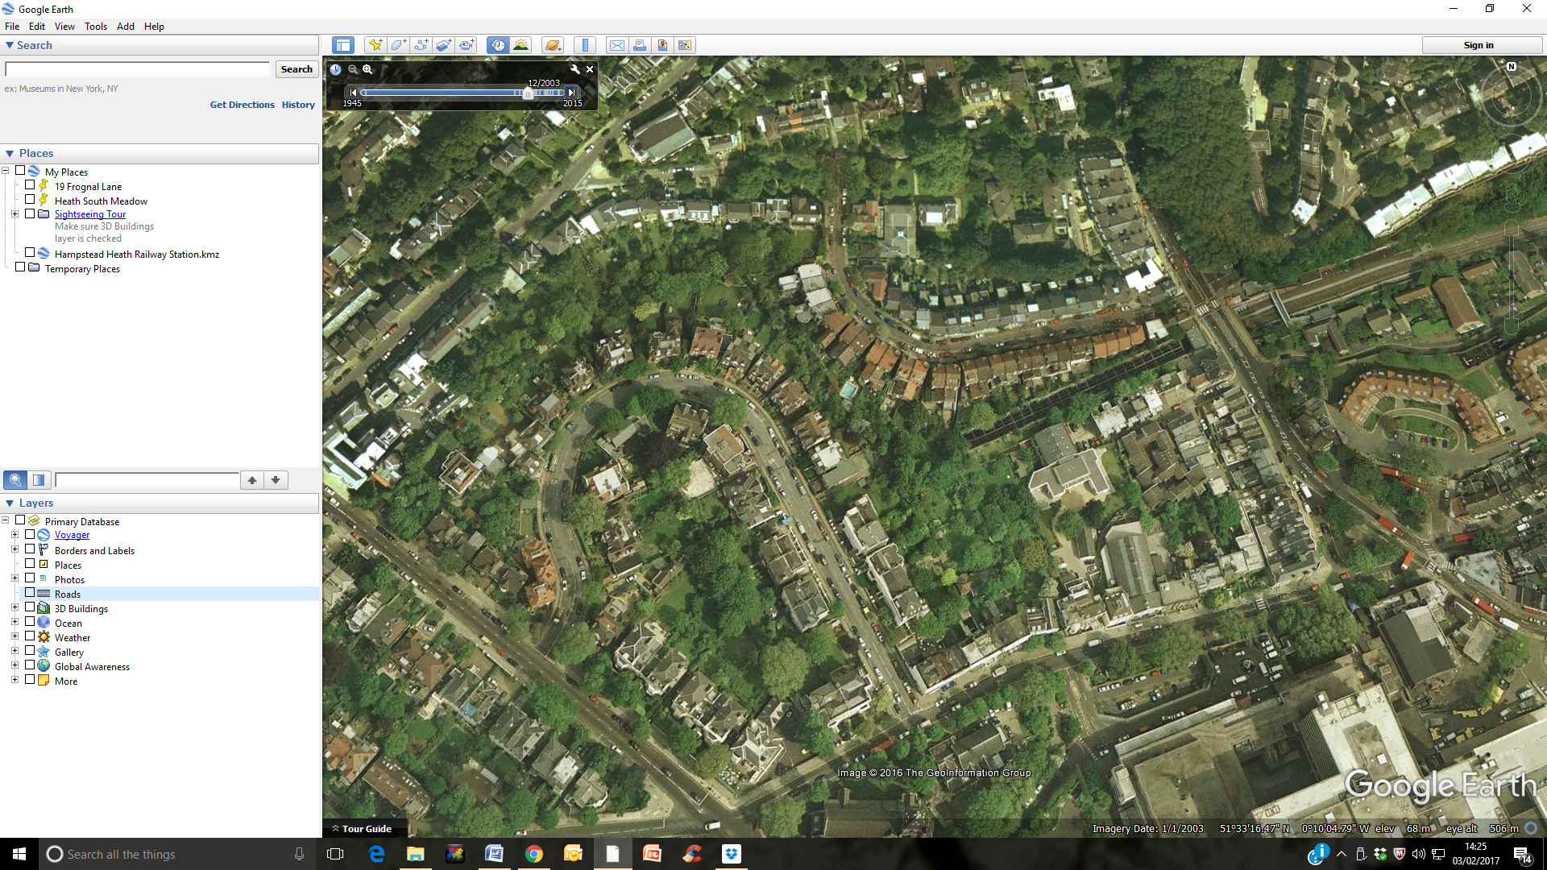Expand the Weather layer
The image size is (1547, 870).
[15, 636]
